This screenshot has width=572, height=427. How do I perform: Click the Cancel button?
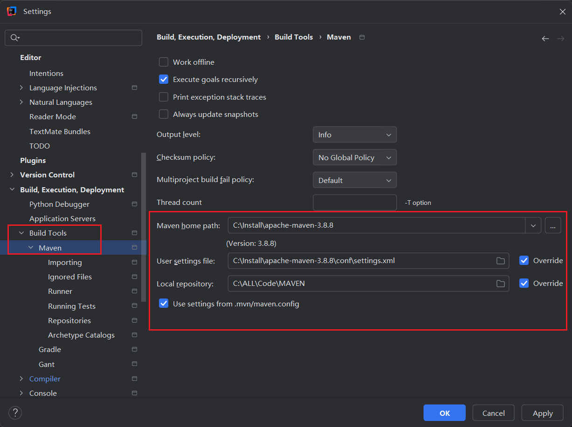click(493, 413)
